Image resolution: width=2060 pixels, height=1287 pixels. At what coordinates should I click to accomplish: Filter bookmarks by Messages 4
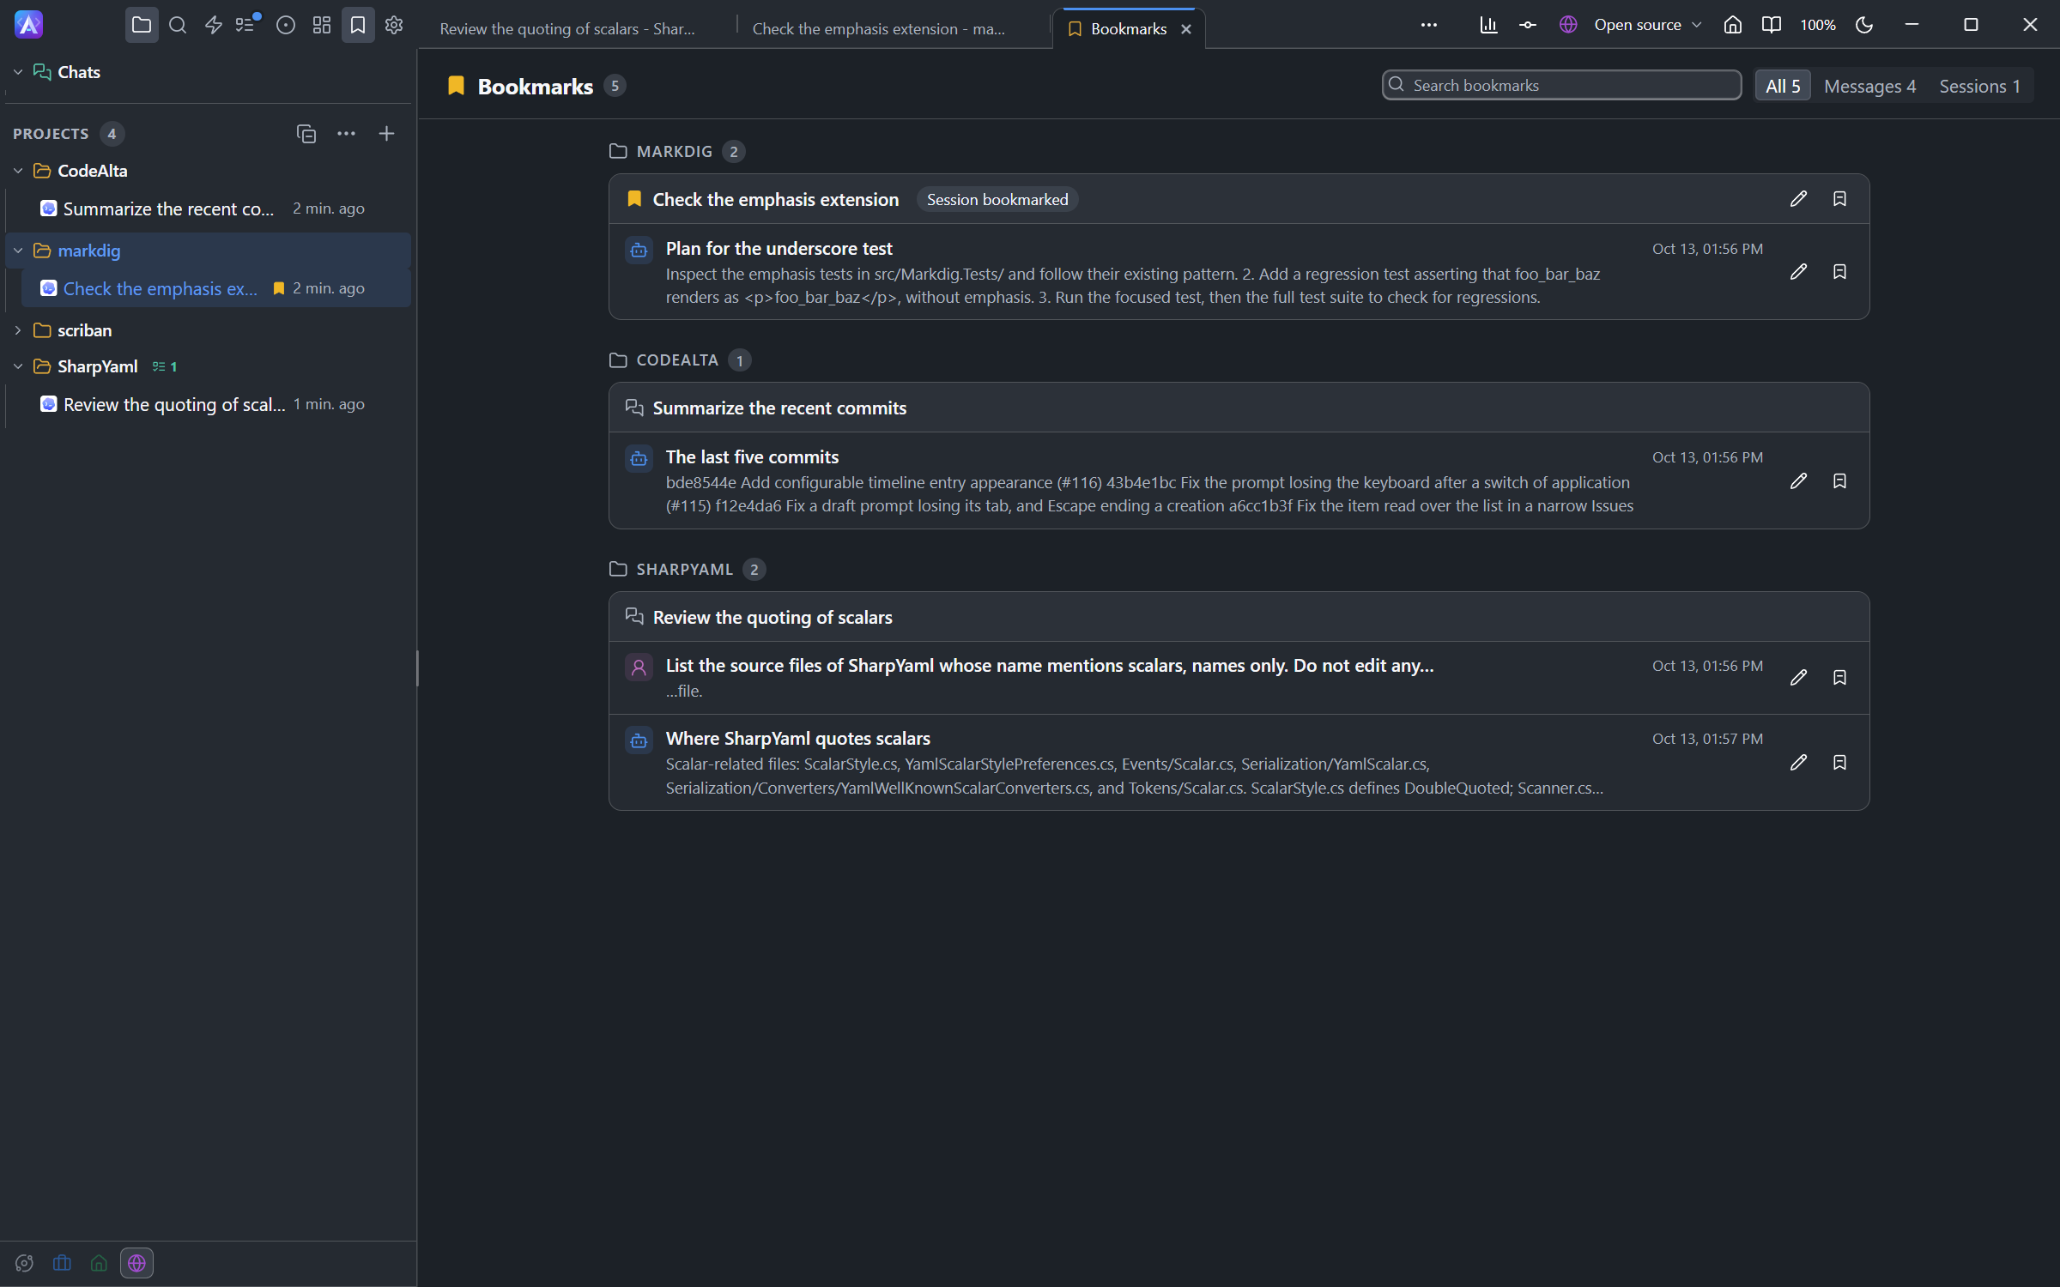pos(1869,86)
